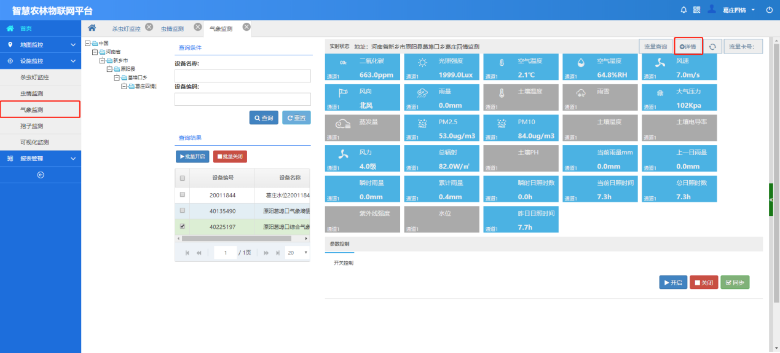Click the refresh icon button
Image resolution: width=780 pixels, height=353 pixels.
pos(712,47)
